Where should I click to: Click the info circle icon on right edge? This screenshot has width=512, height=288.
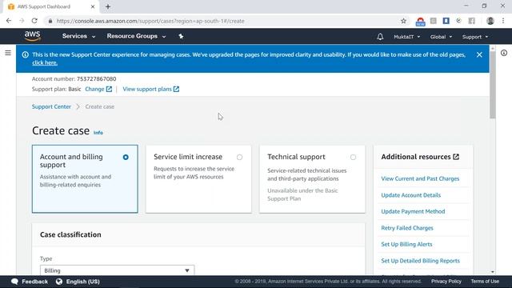click(x=504, y=53)
